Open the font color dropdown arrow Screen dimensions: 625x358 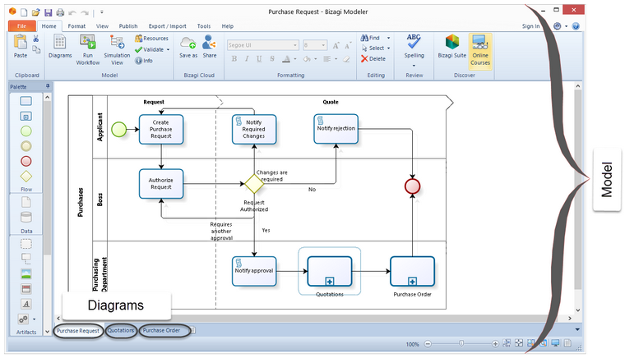295,59
